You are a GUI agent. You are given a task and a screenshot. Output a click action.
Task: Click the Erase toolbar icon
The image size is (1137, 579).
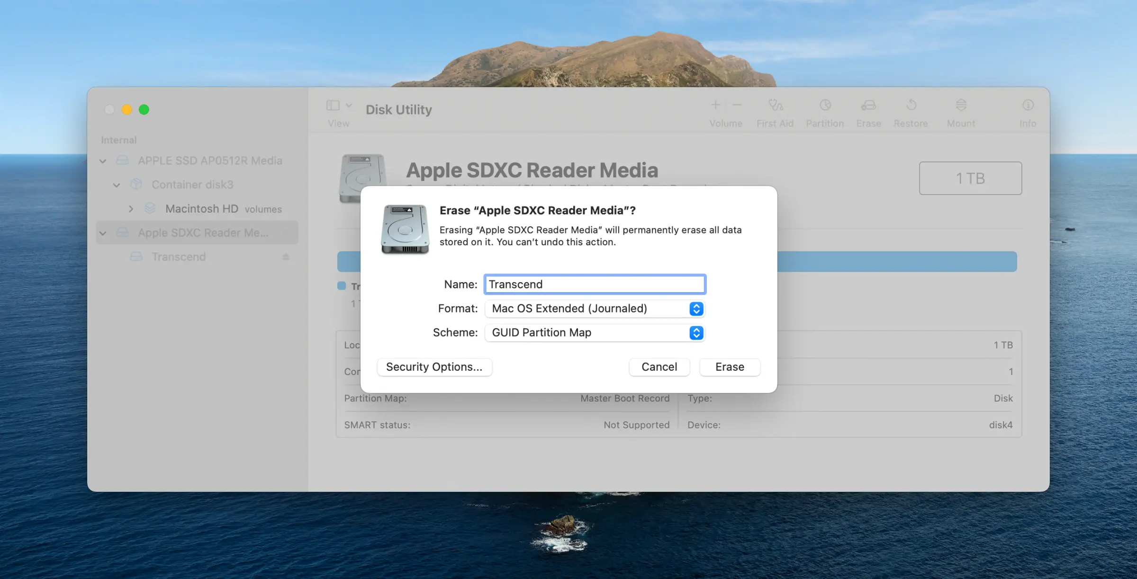(x=868, y=105)
